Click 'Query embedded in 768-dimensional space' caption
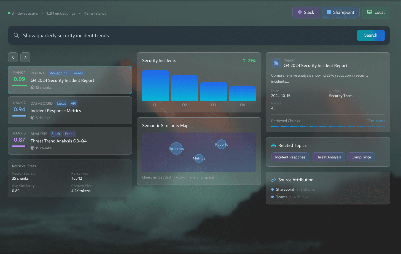Screen dimensions: 401x254 coord(178,177)
